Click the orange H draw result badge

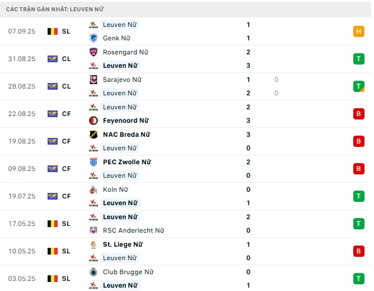pos(359,31)
